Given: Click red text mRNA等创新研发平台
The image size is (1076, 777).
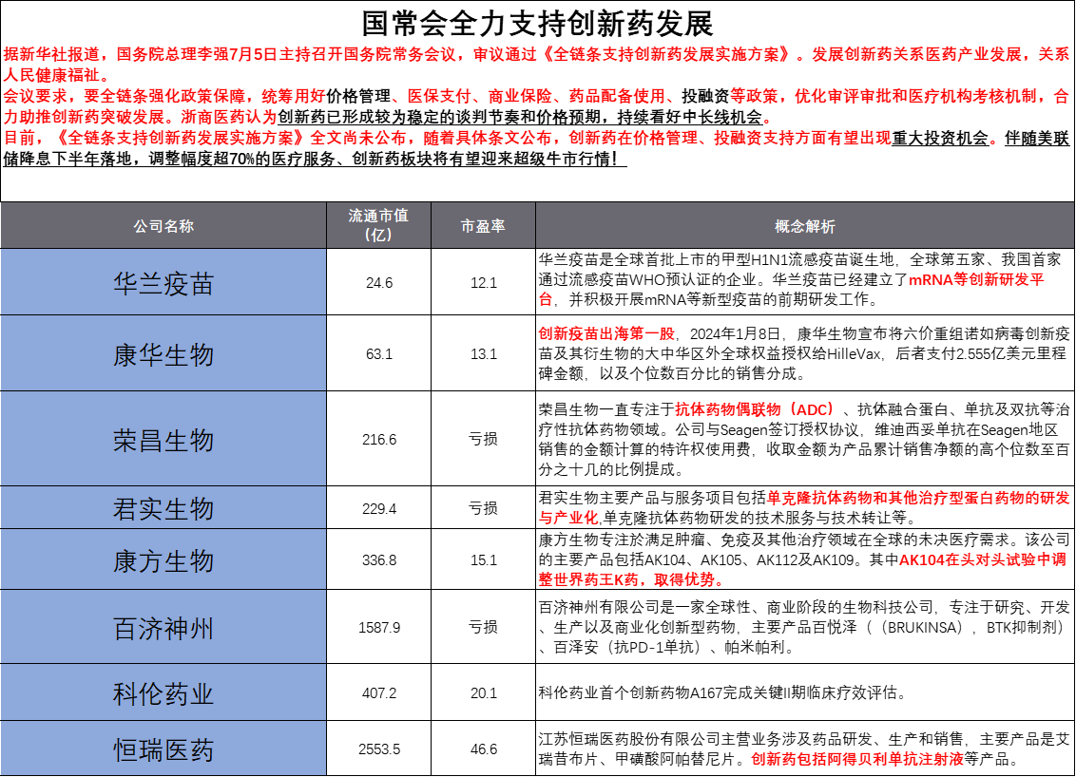Looking at the screenshot, I should (791, 290).
